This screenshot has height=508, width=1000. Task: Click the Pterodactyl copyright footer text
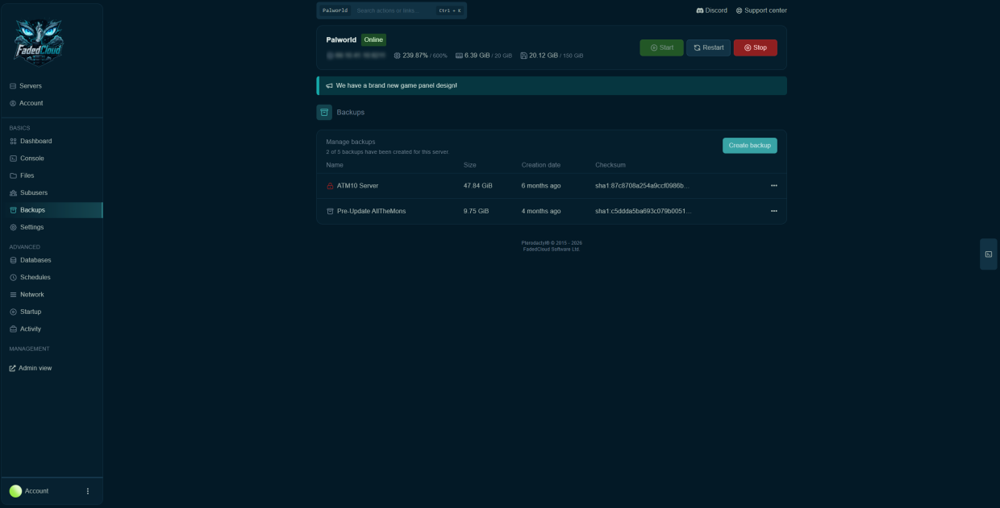point(552,246)
